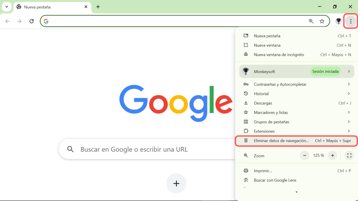Open the Historial submenu
358x201 pixels.
click(x=297, y=93)
